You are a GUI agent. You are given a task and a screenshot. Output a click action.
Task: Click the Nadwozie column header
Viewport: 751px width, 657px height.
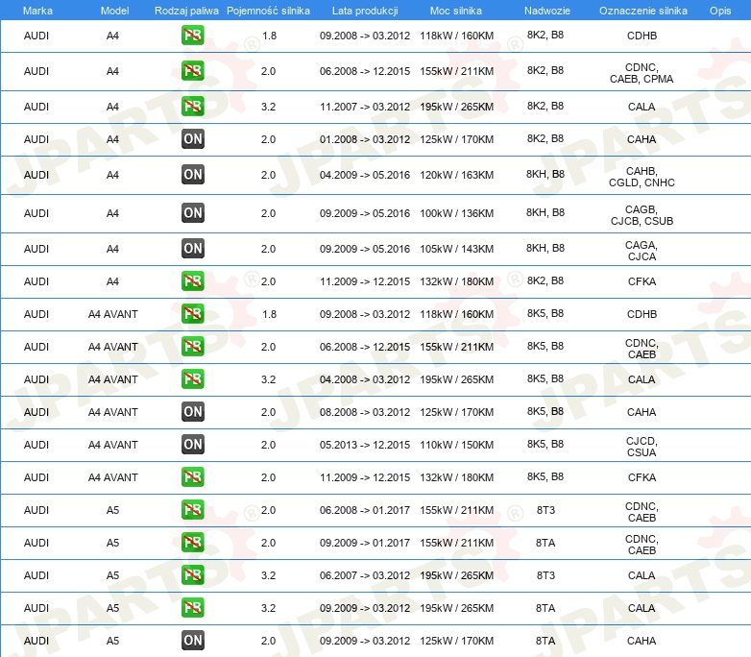pyautogui.click(x=547, y=11)
